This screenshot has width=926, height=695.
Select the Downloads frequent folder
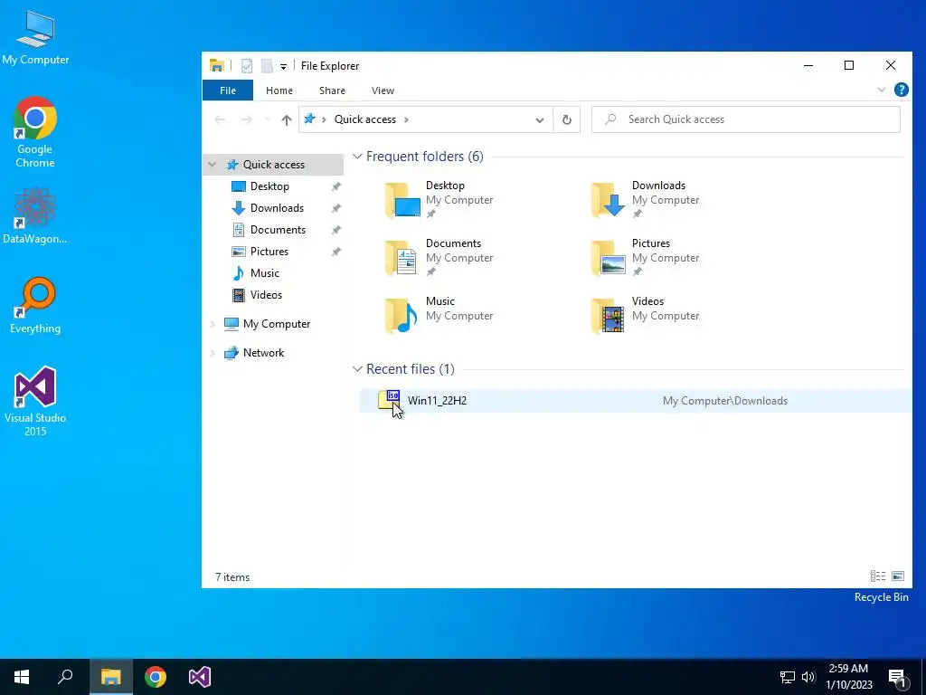[x=646, y=200]
